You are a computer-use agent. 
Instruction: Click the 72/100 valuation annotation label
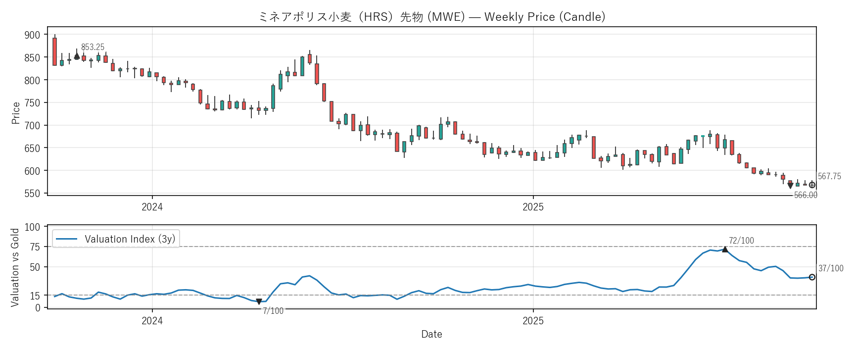[741, 241]
